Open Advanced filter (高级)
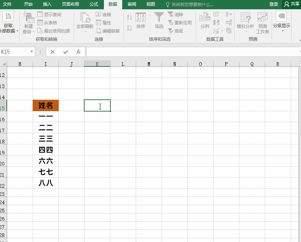 [x=176, y=31]
